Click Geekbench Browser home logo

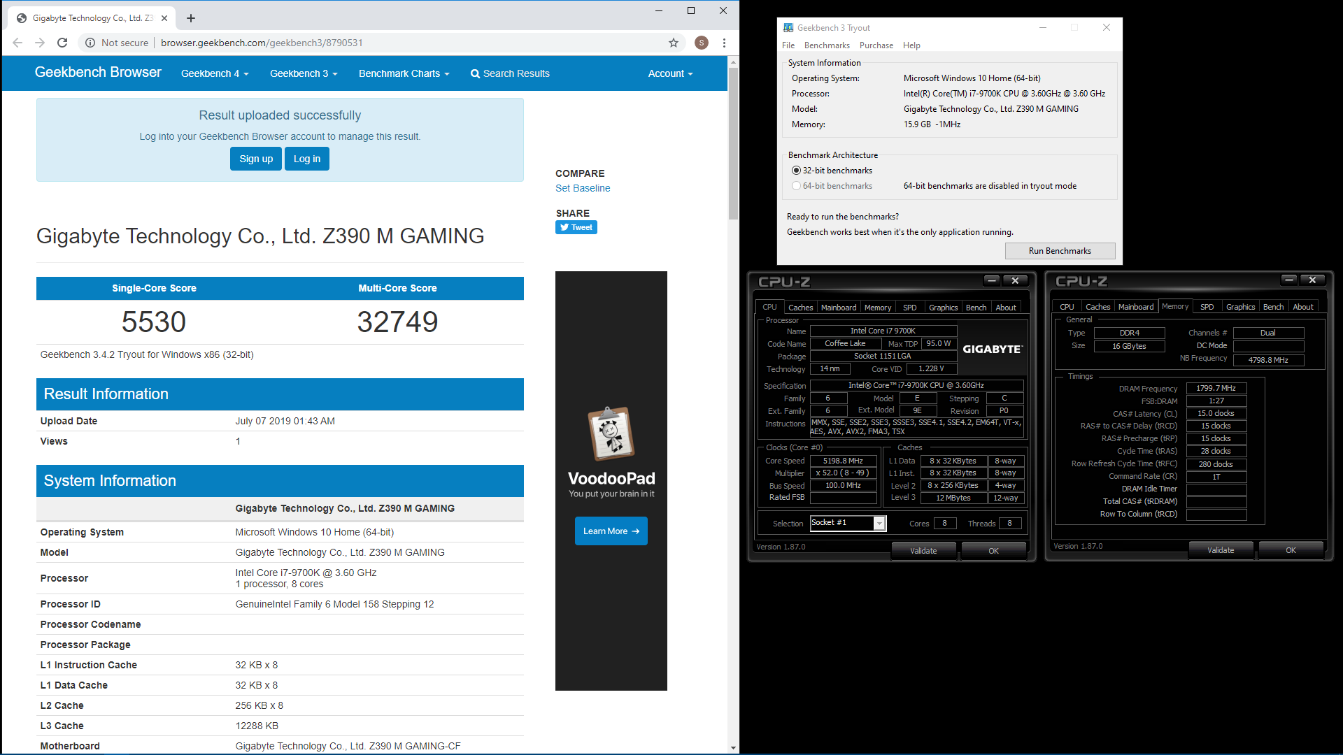[98, 72]
